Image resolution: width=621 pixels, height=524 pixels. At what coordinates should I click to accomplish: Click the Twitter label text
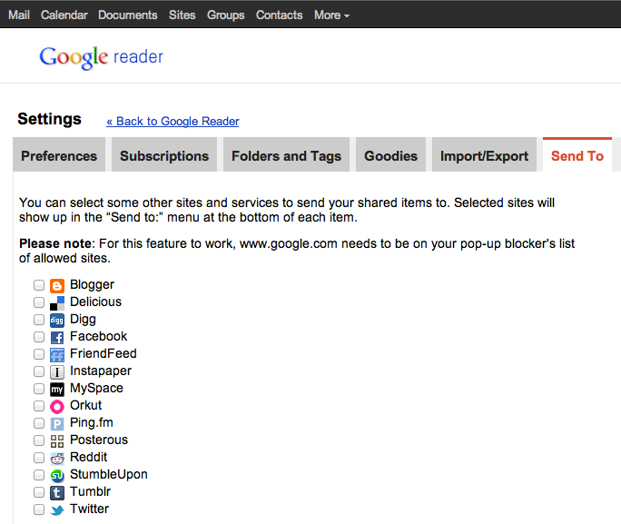tap(90, 509)
